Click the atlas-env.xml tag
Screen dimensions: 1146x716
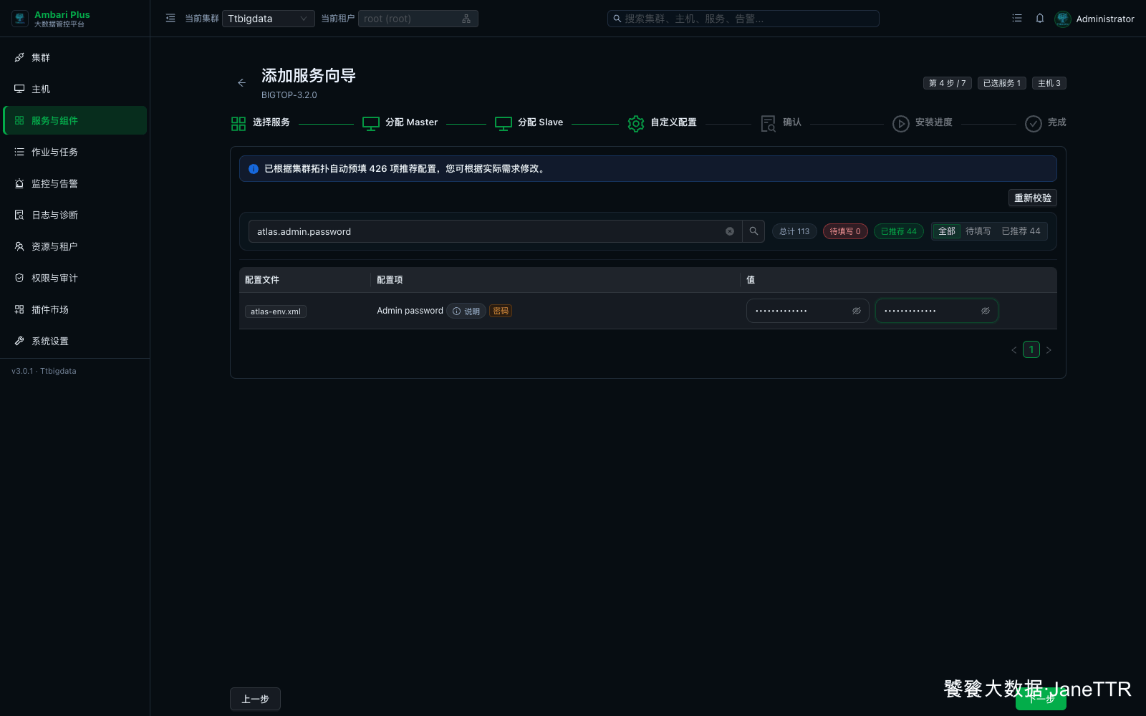(x=276, y=311)
